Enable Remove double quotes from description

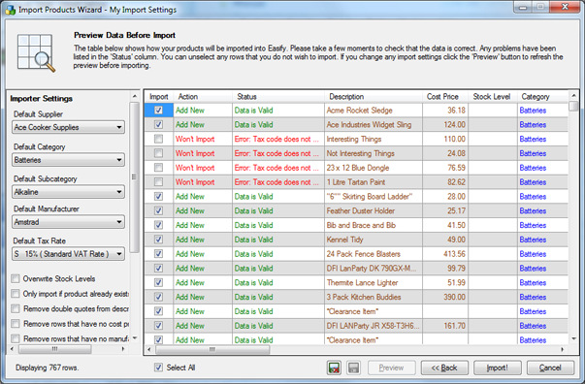pos(16,308)
